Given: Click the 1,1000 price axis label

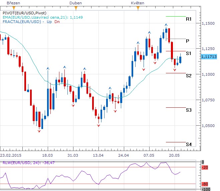Looking at the screenshot, I should 208,74.
